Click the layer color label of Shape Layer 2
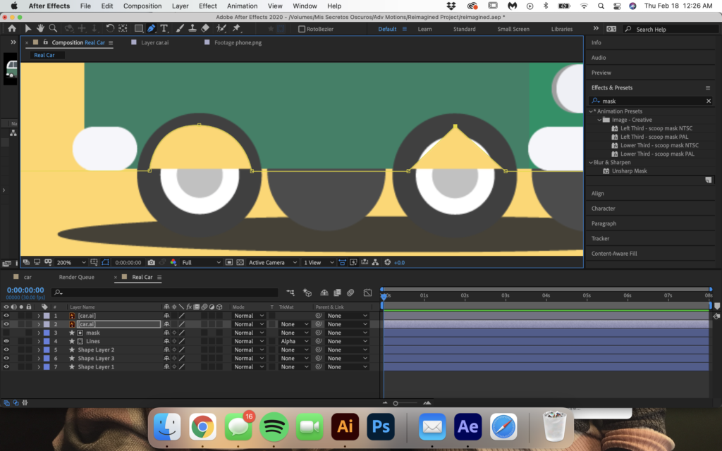Image resolution: width=722 pixels, height=451 pixels. point(47,350)
